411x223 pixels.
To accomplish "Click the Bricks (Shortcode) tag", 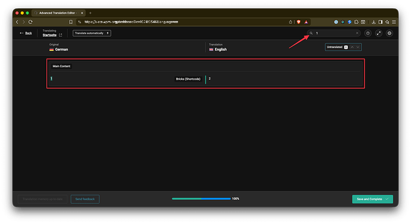I will tap(188, 79).
